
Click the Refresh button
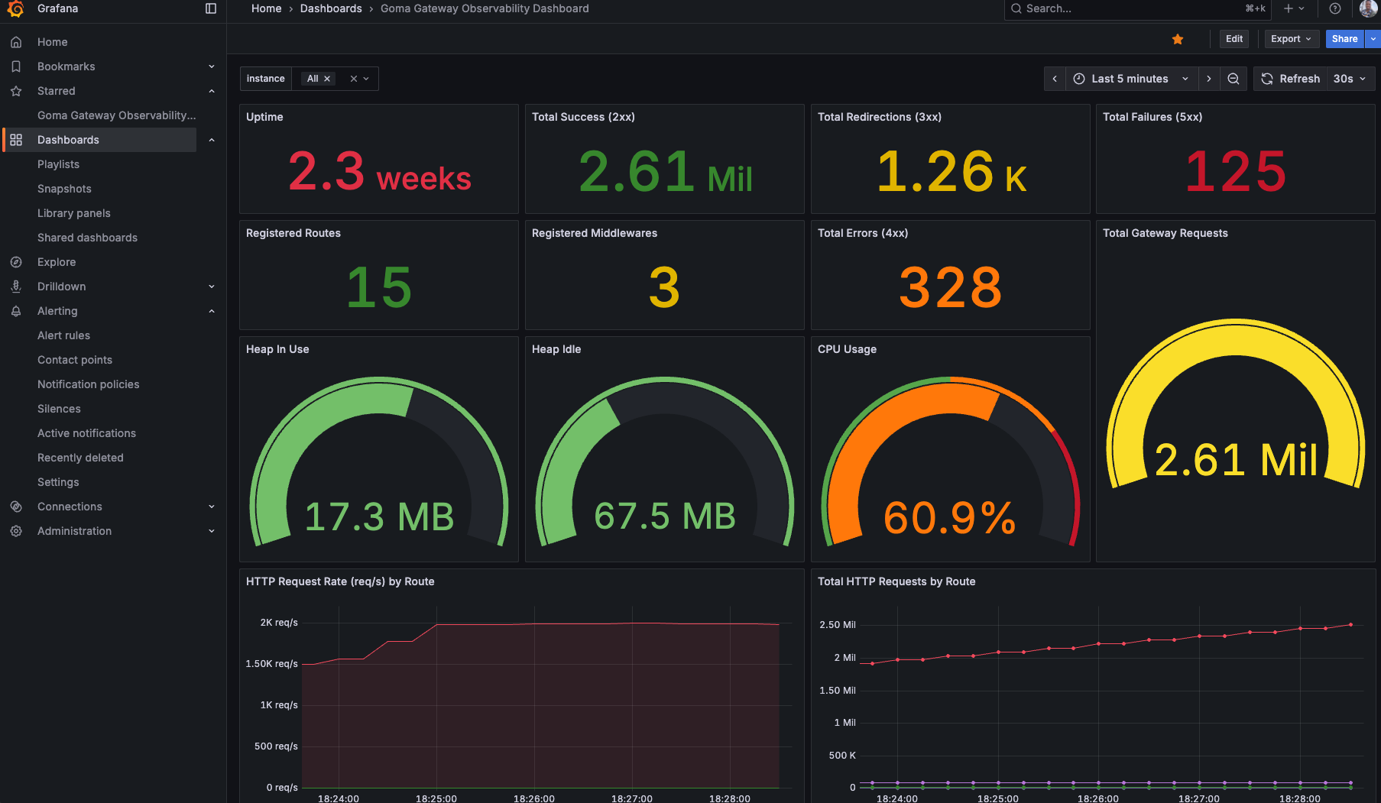[1290, 79]
